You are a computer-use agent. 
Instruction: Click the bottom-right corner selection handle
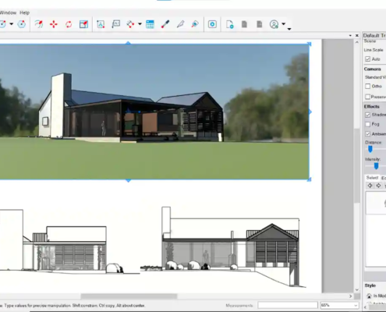(x=310, y=179)
